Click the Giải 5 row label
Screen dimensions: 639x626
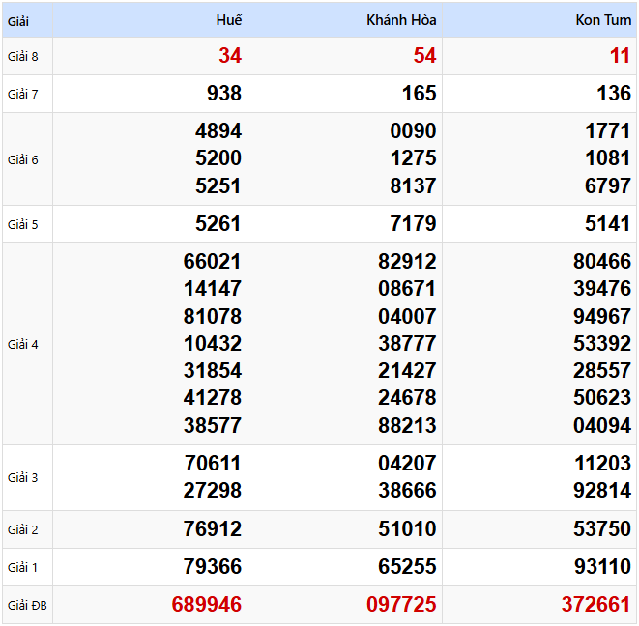click(x=23, y=224)
